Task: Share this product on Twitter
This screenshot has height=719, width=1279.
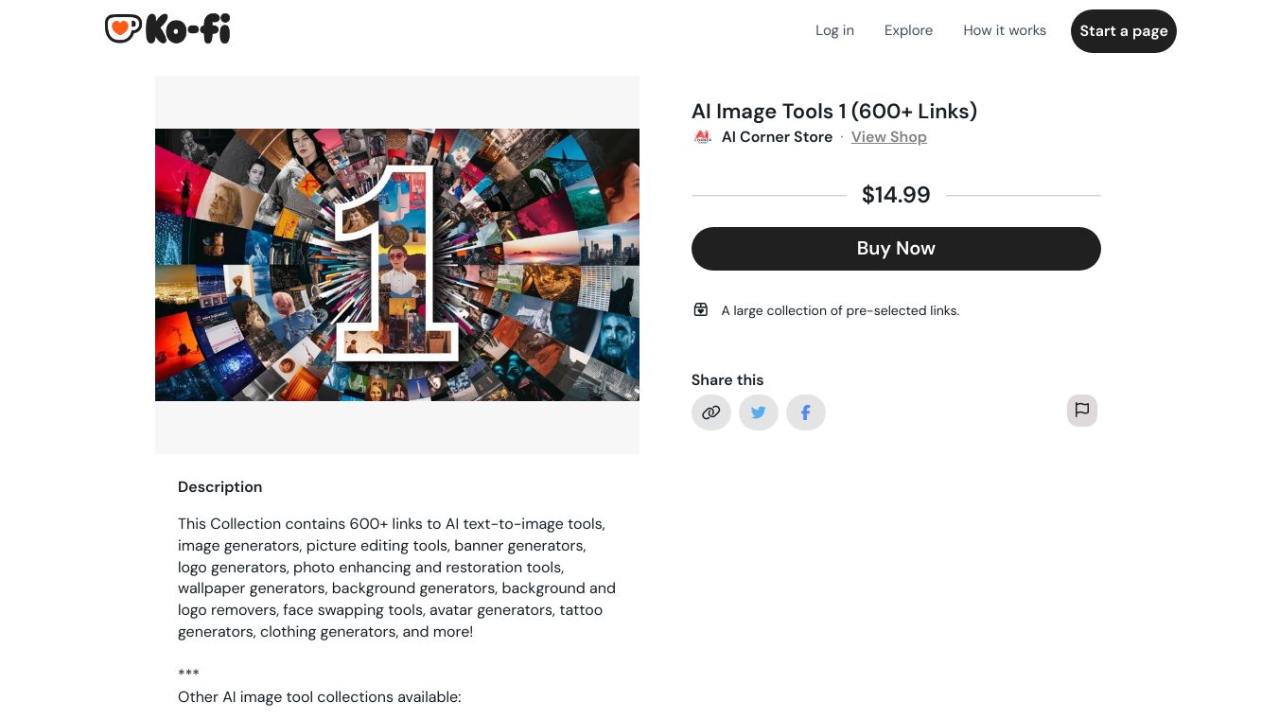Action: pos(758,412)
